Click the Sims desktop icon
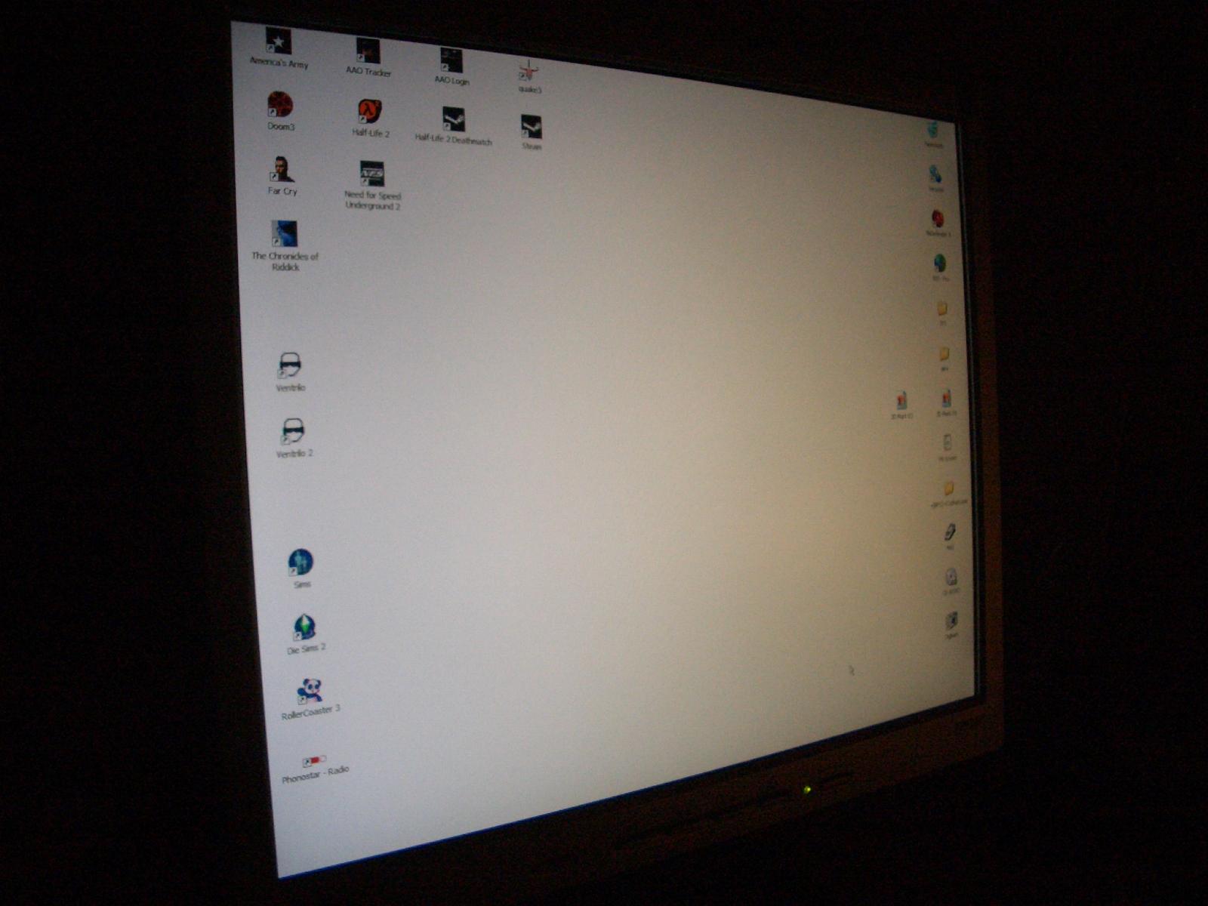 [x=300, y=562]
